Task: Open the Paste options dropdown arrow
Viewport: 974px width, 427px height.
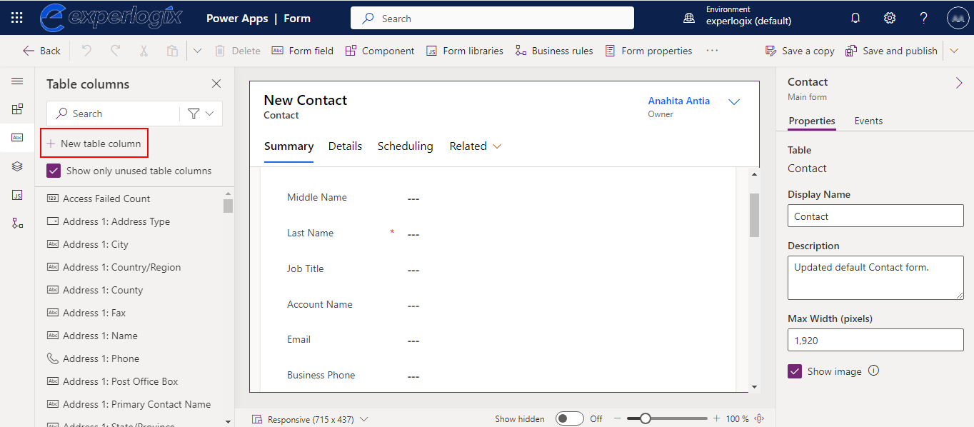Action: click(x=198, y=51)
